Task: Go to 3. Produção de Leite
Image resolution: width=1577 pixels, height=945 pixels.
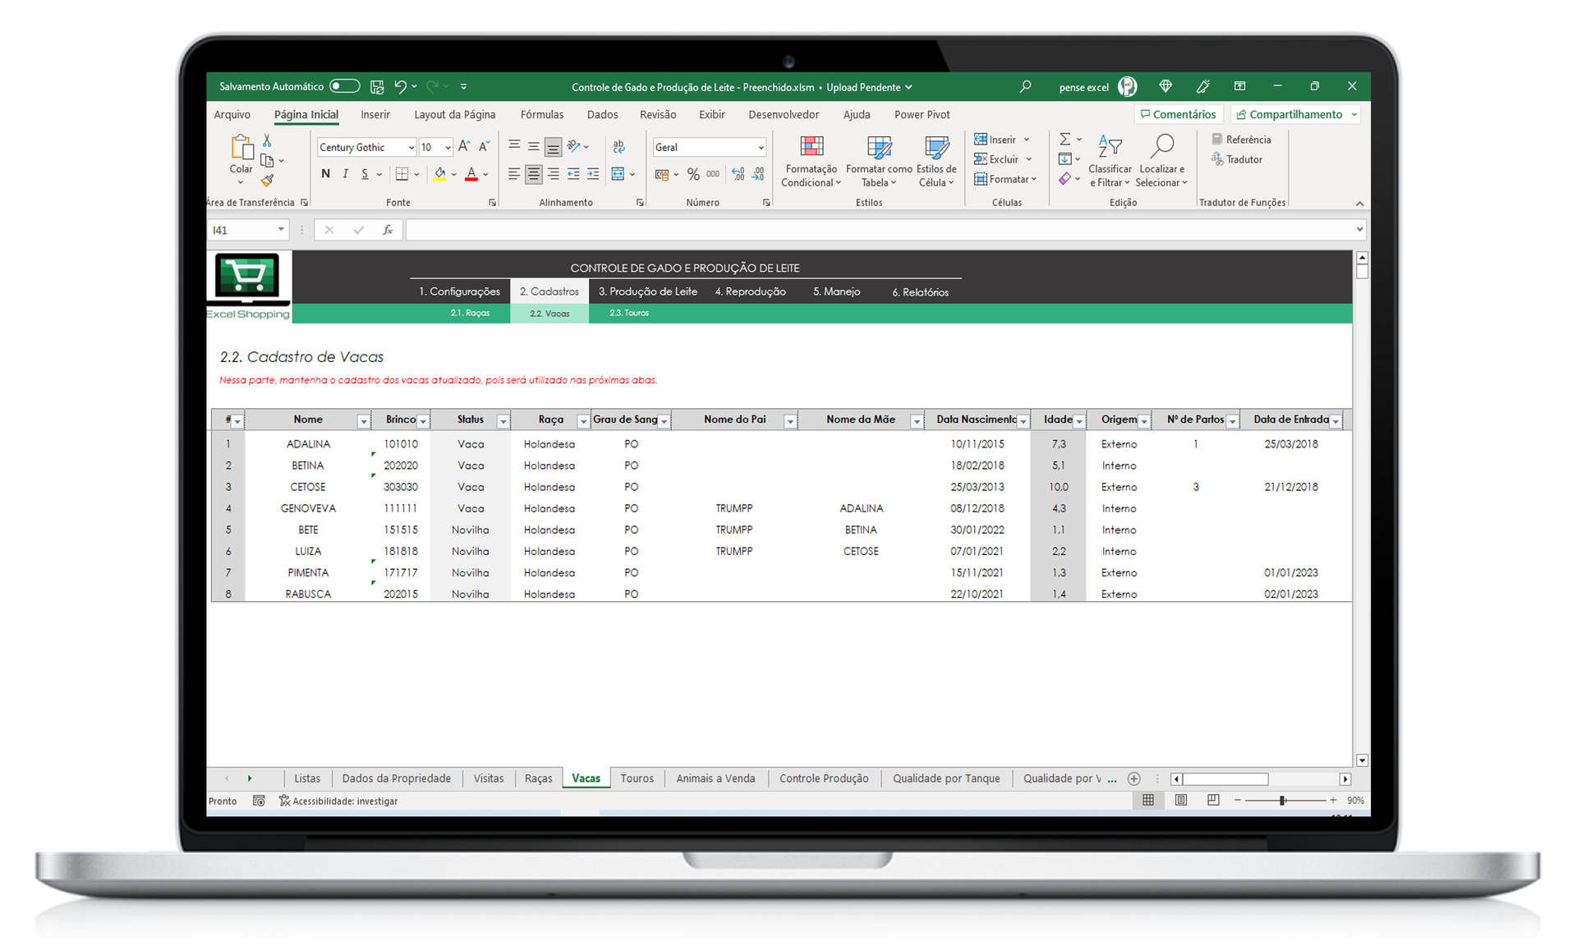Action: pos(647,291)
